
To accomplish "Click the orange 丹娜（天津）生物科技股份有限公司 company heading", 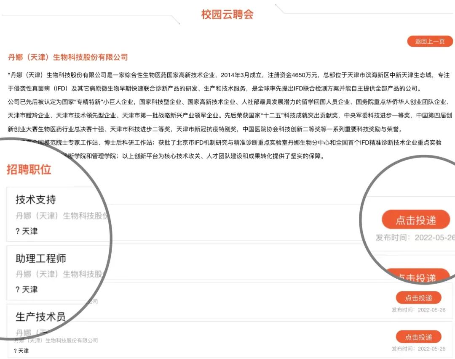I will tap(68, 57).
